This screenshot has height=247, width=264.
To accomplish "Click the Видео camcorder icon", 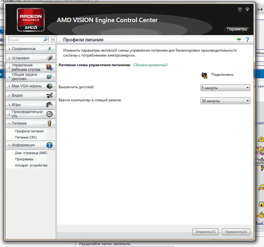I will [x=49, y=95].
